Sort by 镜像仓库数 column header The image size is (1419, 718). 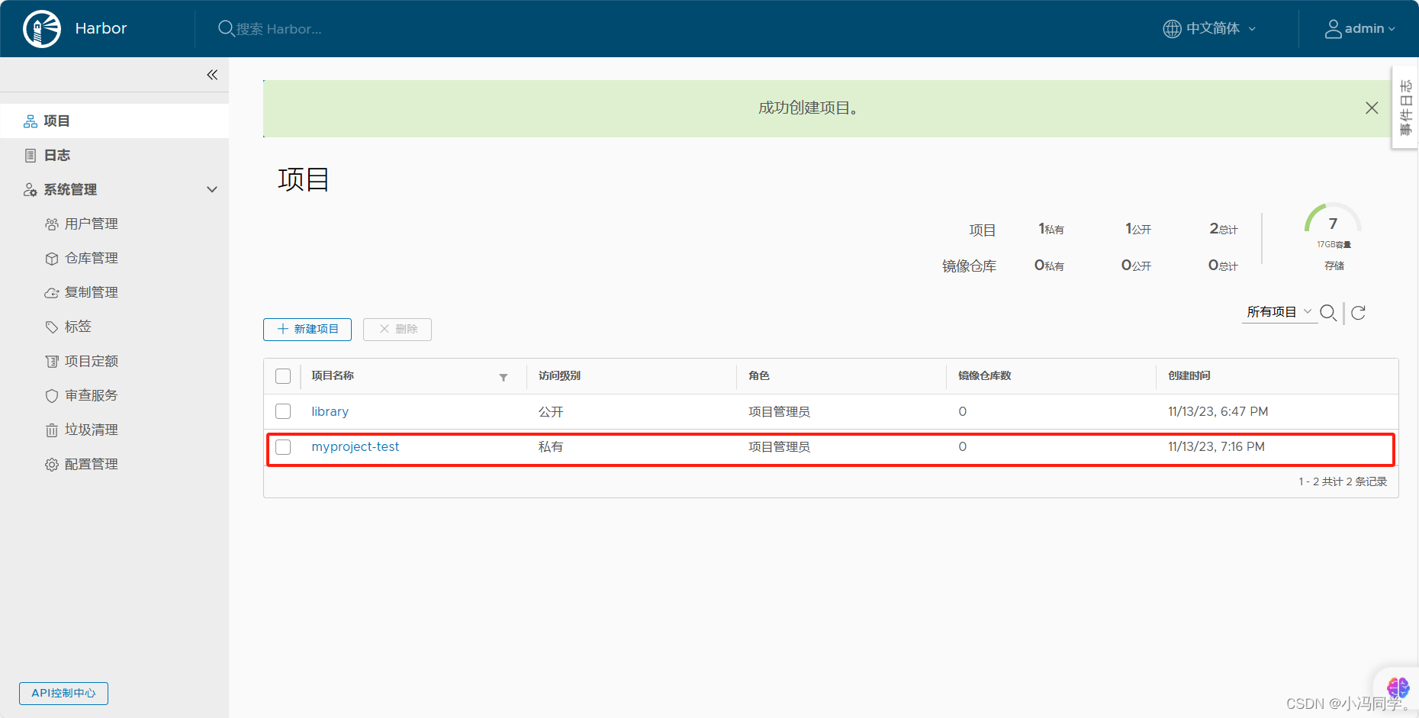(x=985, y=375)
